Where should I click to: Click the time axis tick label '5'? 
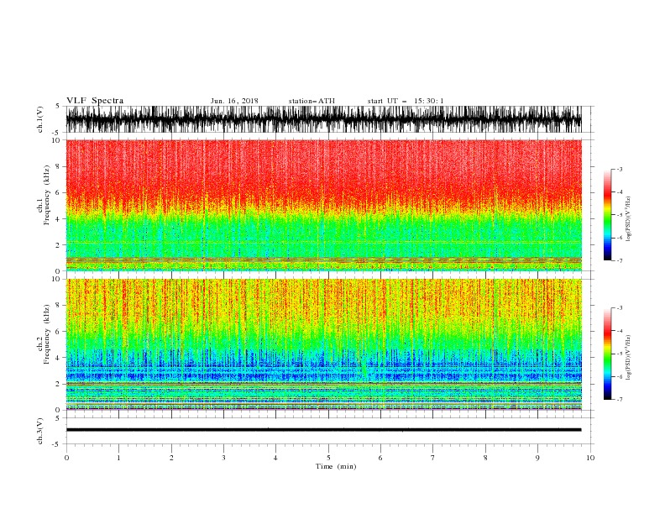328,458
